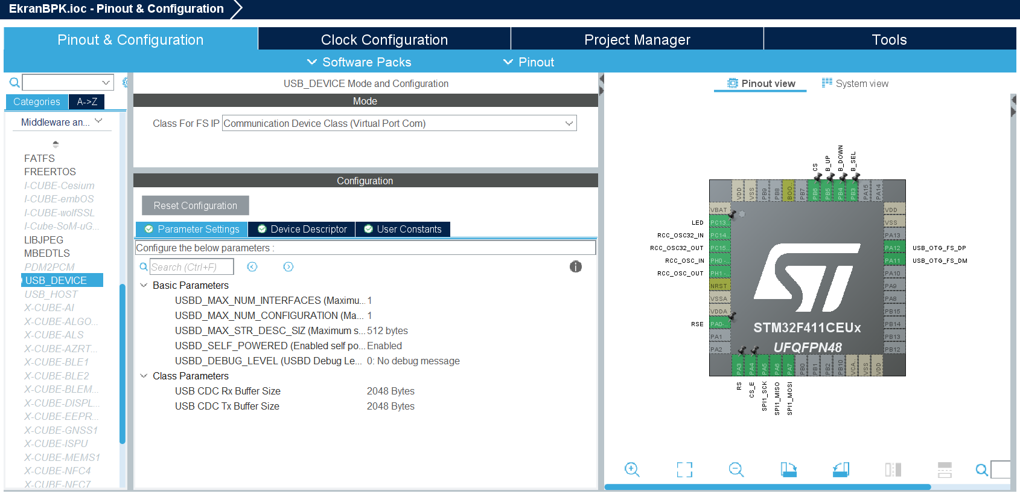The height and width of the screenshot is (499, 1020).
Task: Click the PC13 LED pin on chip
Action: (x=720, y=222)
